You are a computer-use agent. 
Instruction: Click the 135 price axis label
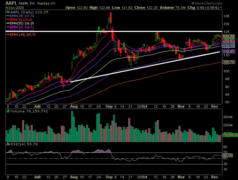(x=226, y=16)
